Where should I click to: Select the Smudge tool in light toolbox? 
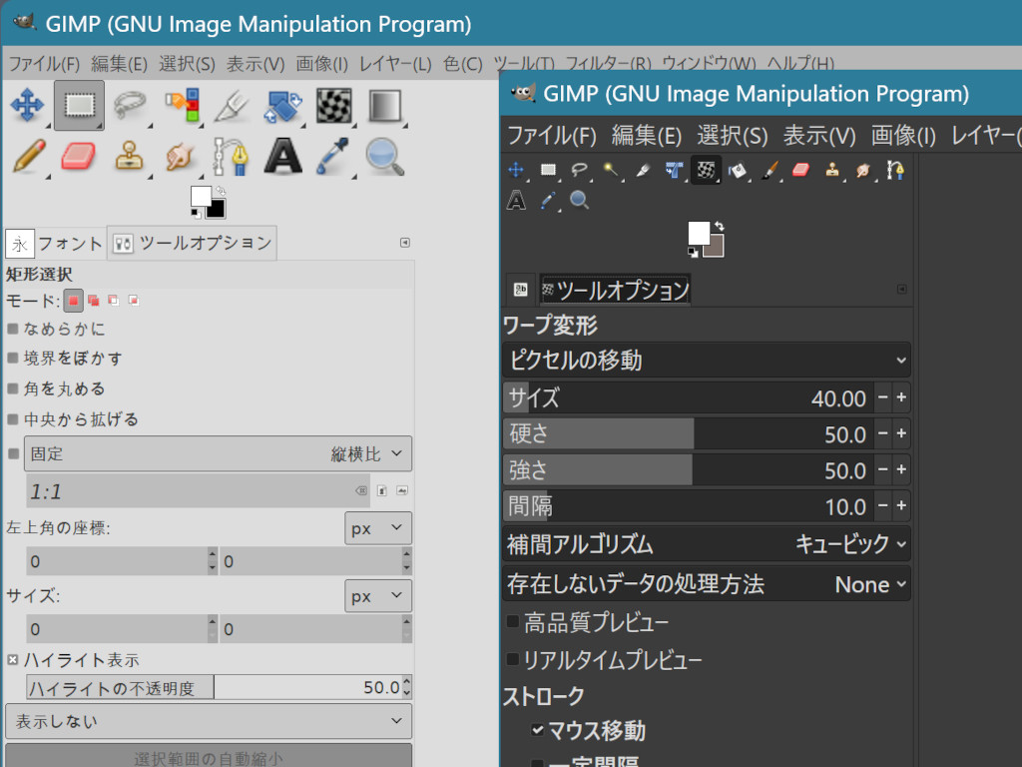(x=182, y=157)
